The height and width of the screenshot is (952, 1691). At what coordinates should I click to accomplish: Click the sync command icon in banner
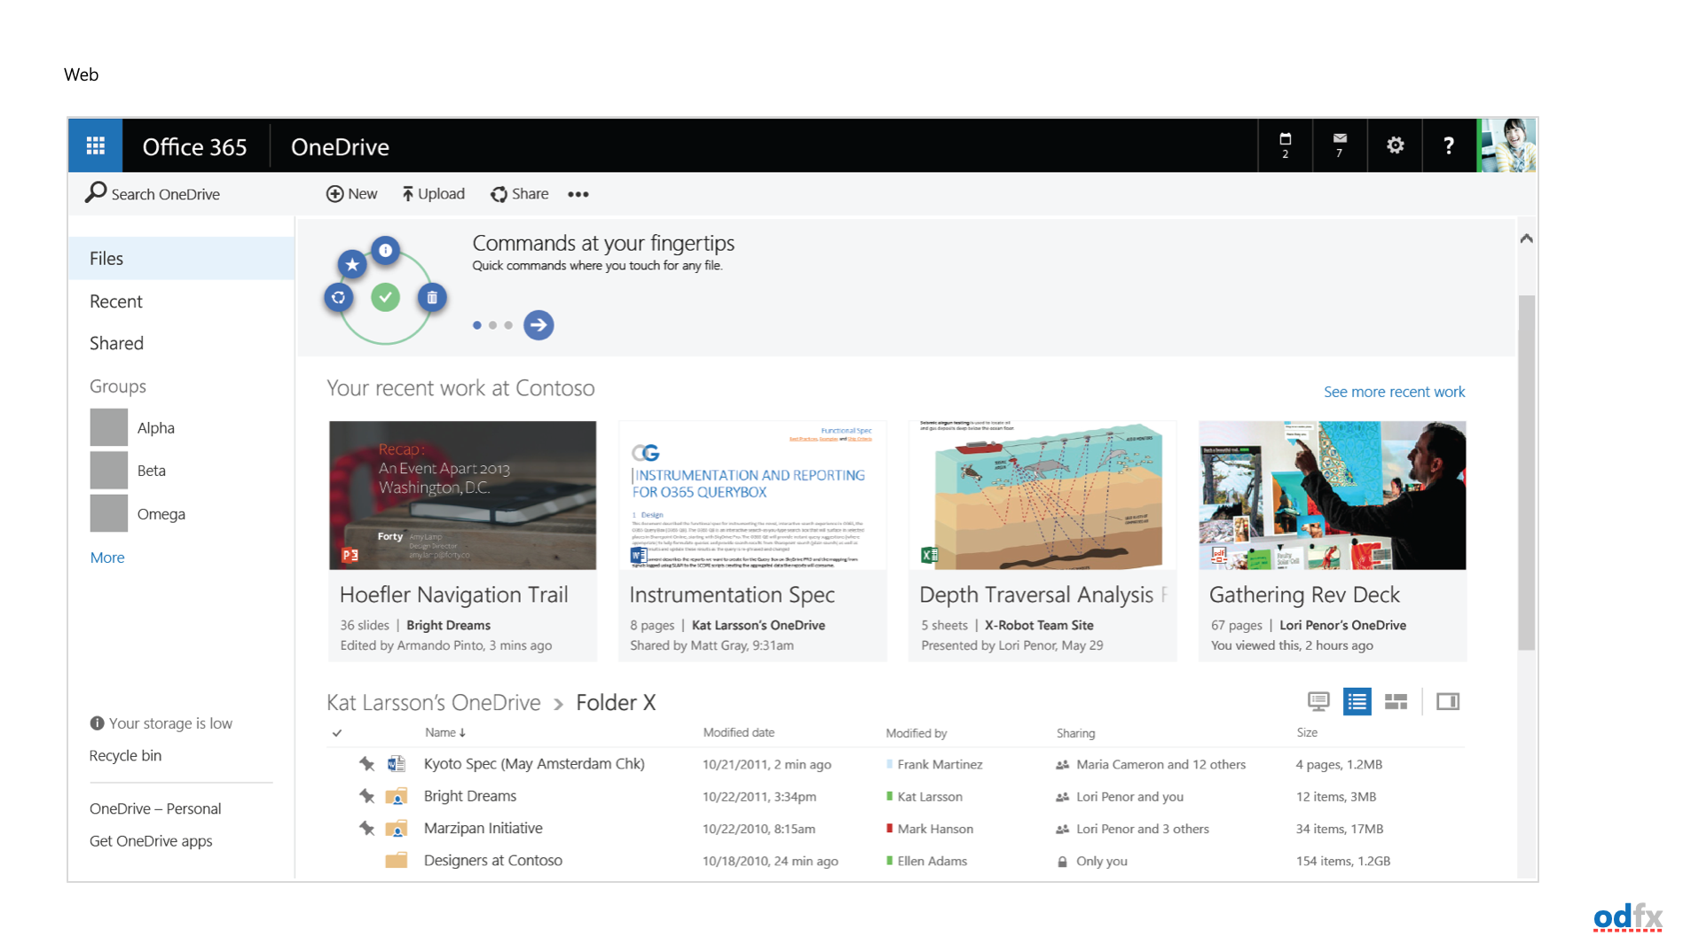point(338,298)
